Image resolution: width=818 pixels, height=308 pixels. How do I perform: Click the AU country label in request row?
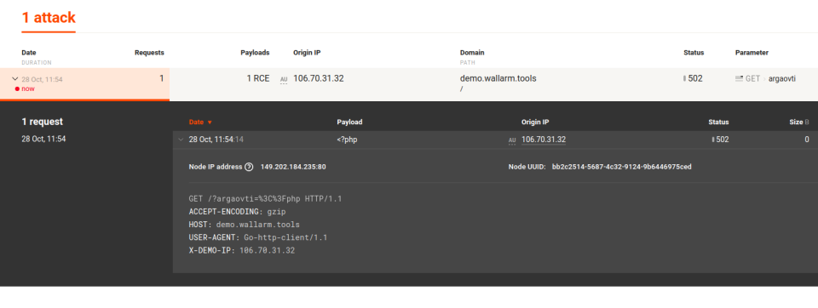[512, 140]
